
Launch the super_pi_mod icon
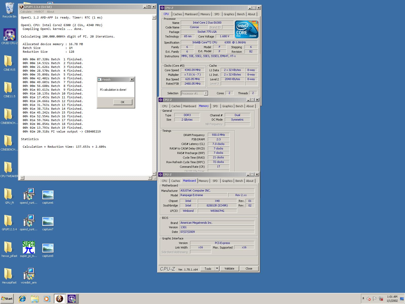(x=29, y=250)
